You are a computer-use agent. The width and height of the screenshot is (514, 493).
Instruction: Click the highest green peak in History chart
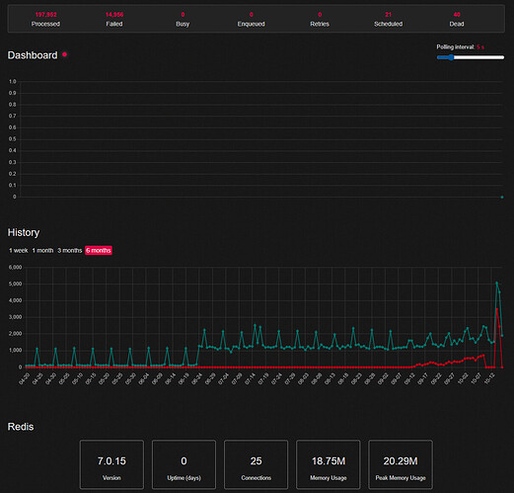(496, 283)
